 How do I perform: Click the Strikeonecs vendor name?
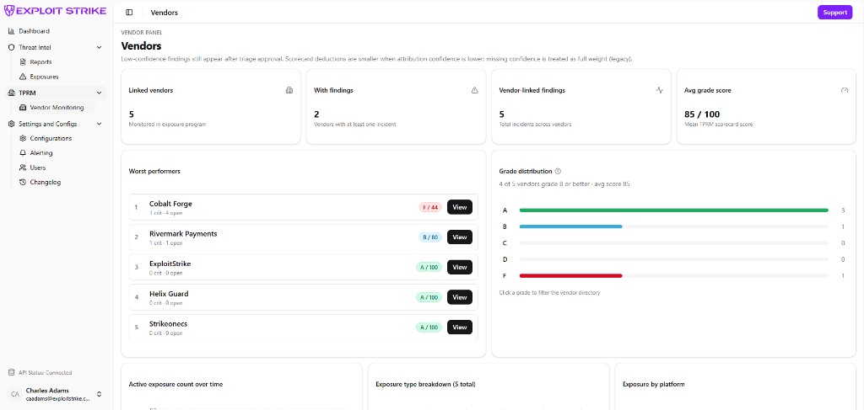pyautogui.click(x=168, y=324)
